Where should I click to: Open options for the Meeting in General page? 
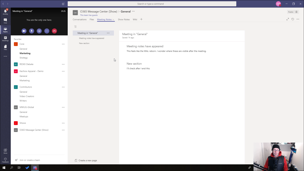(108, 33)
